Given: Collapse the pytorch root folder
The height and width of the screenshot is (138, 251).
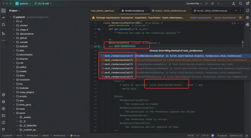Looking at the screenshot, I should click(11, 17).
